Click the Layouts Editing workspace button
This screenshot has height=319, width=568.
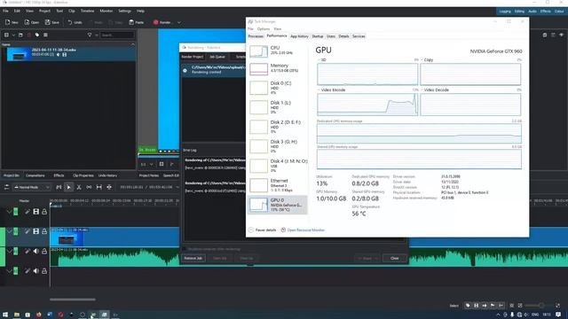pyautogui.click(x=519, y=12)
